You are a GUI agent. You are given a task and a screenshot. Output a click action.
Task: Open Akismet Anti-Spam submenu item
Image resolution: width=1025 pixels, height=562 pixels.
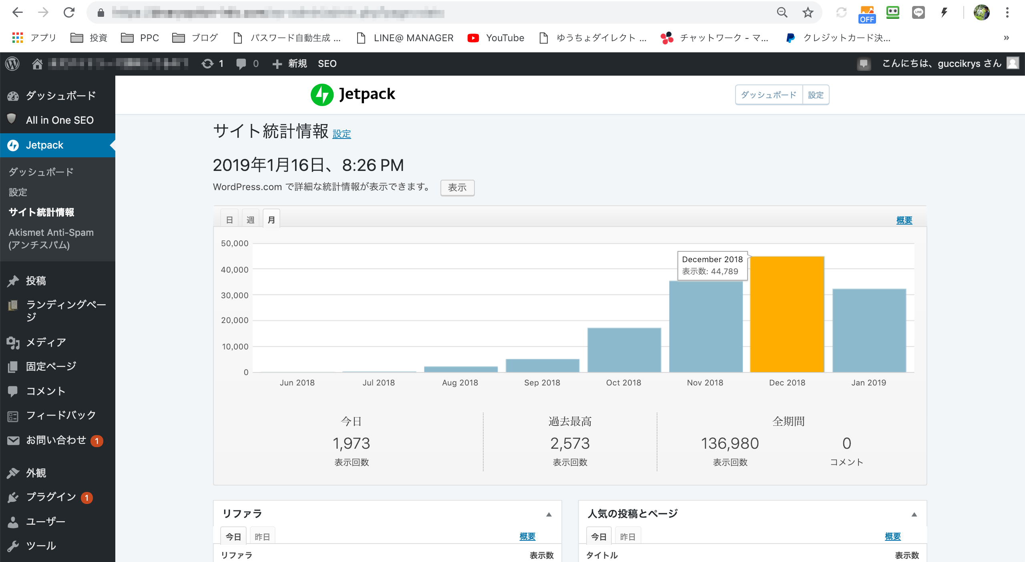[51, 239]
